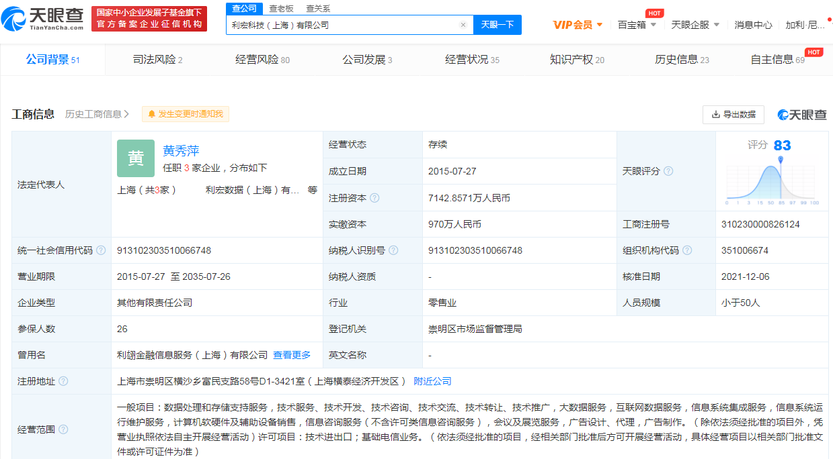The width and height of the screenshot is (833, 459).
Task: Click help icon beside 注册地址
Action: tap(63, 381)
